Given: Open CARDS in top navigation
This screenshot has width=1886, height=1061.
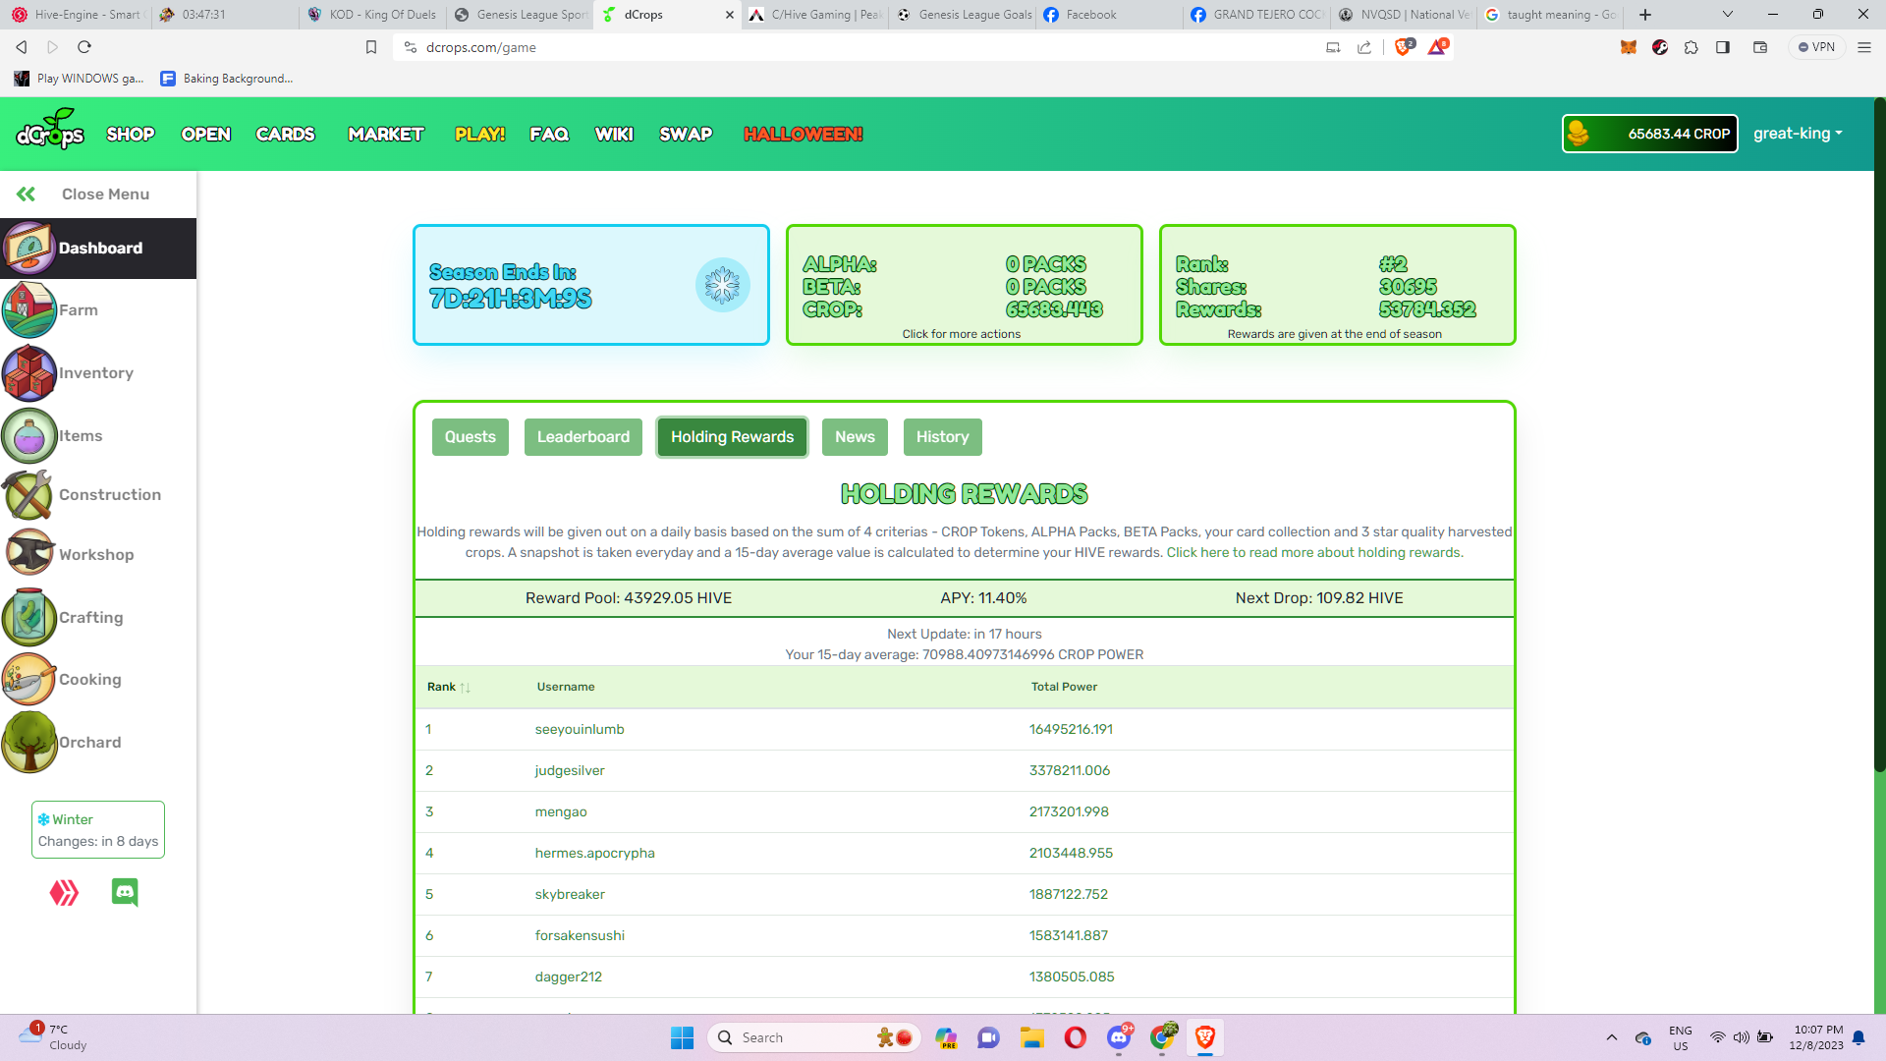Looking at the screenshot, I should [285, 134].
